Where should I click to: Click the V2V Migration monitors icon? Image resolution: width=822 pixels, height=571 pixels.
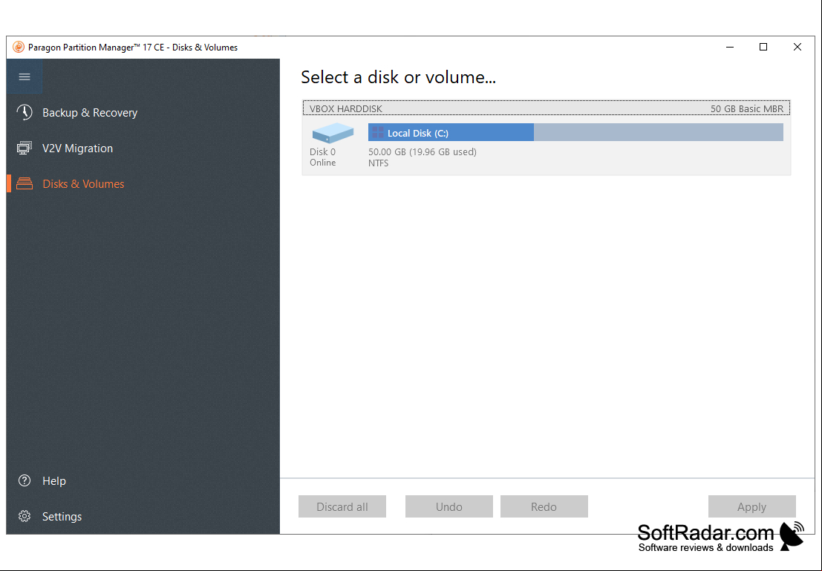tap(24, 148)
